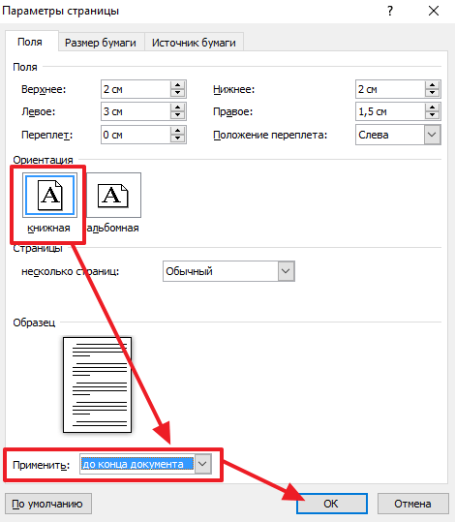Open the Поля tab

click(30, 42)
